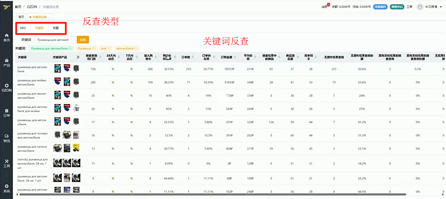
Task: Sort by 订单数 column
Action: 193,57
